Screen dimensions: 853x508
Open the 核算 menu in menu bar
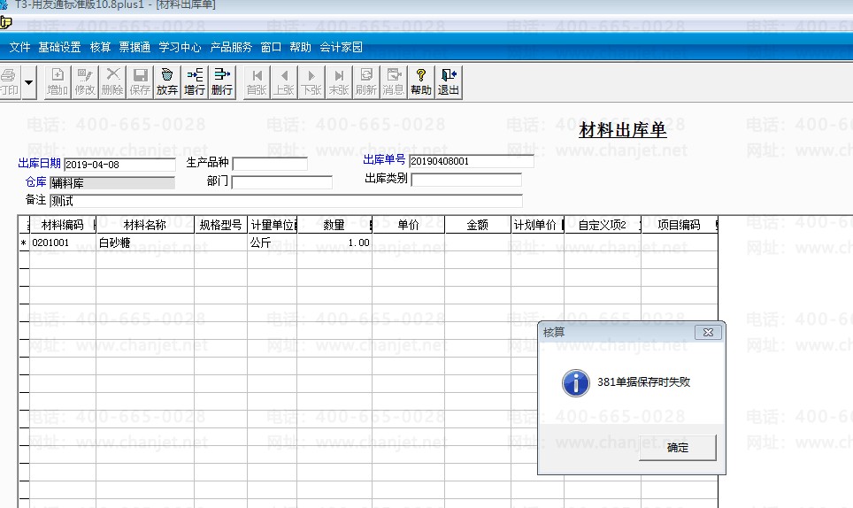pos(101,47)
